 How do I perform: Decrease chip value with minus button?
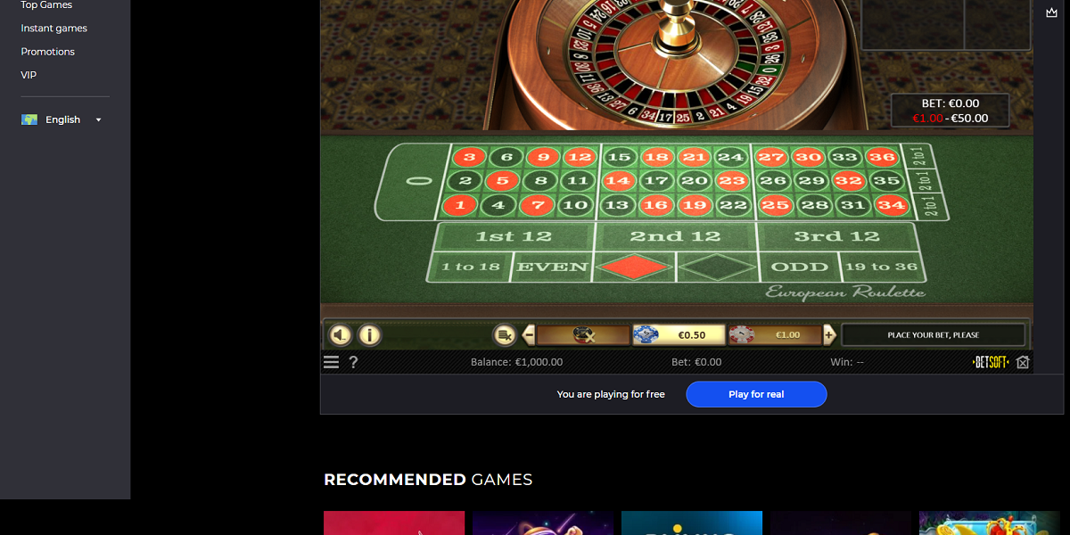point(529,335)
